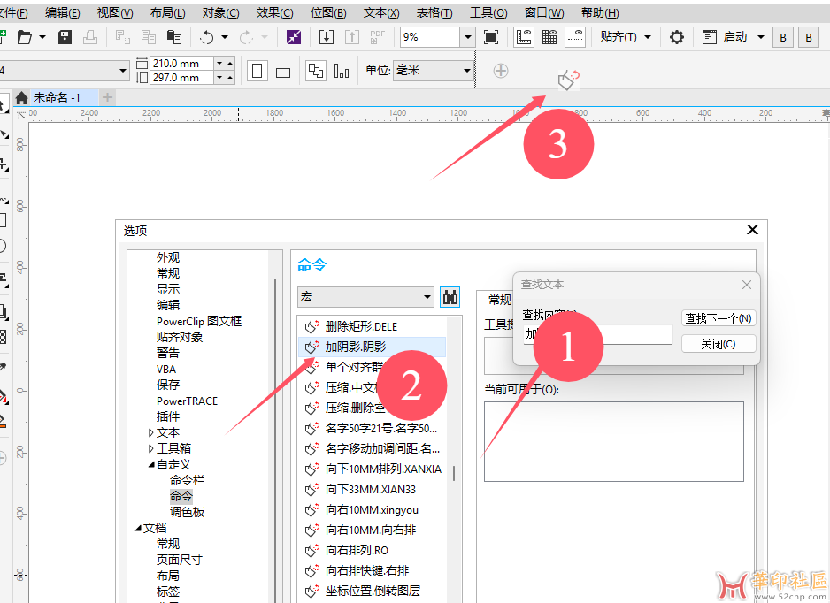Click the macro icon on the toolbar
The width and height of the screenshot is (830, 603).
568,80
